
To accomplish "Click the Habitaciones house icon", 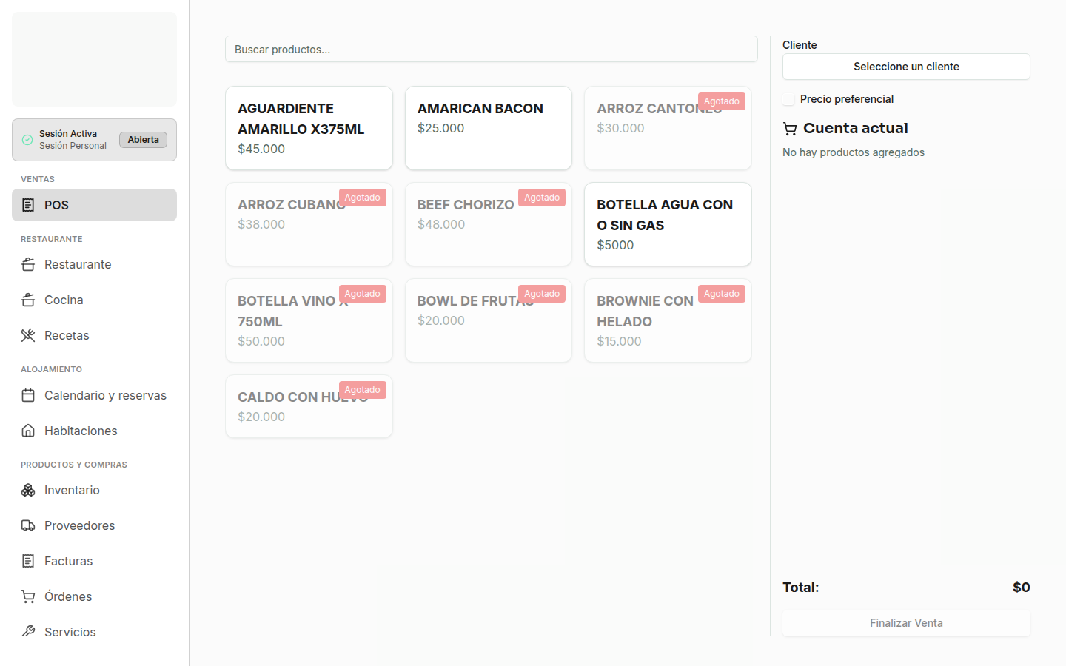I will point(28,431).
